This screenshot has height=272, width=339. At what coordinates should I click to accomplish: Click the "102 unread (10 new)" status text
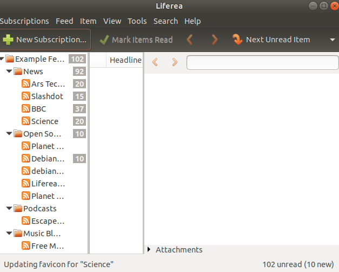pyautogui.click(x=298, y=264)
